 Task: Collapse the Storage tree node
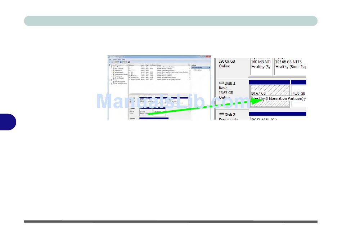tap(110, 80)
